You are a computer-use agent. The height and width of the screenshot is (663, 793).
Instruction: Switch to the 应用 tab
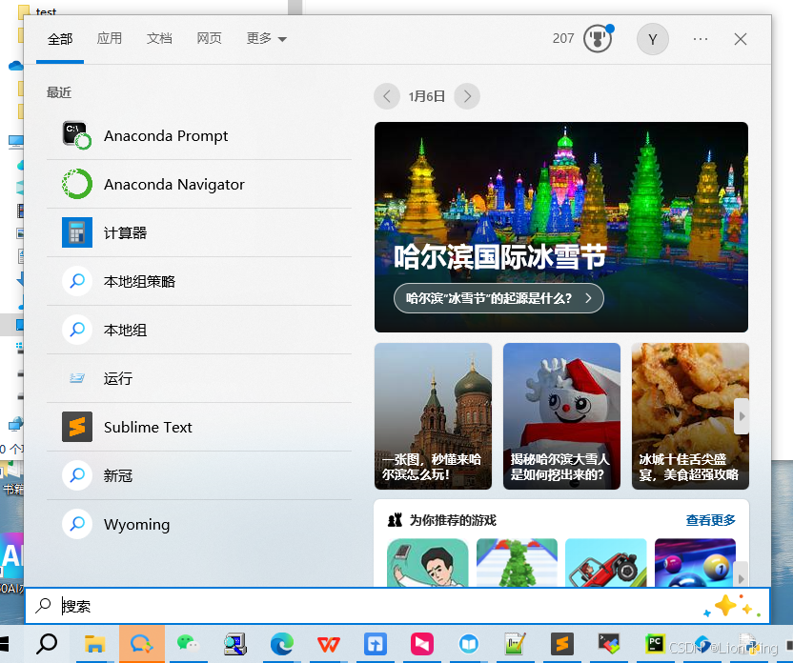(110, 39)
